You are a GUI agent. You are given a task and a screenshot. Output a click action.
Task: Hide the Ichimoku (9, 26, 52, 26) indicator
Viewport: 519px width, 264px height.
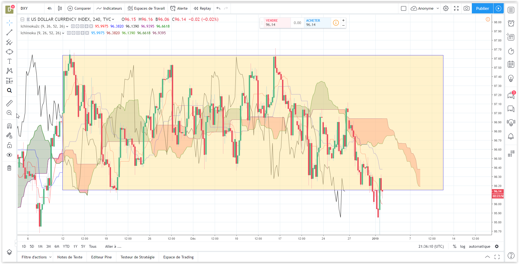[x=69, y=33]
